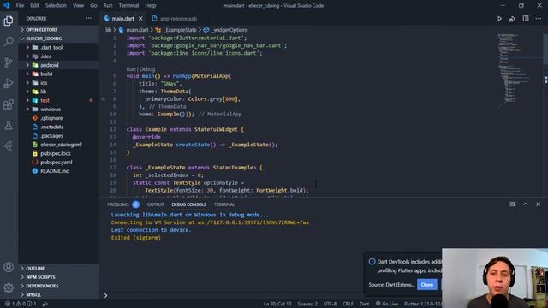This screenshot has width=548, height=308.
Task: Expand the Dependencies section
Action: point(59,286)
